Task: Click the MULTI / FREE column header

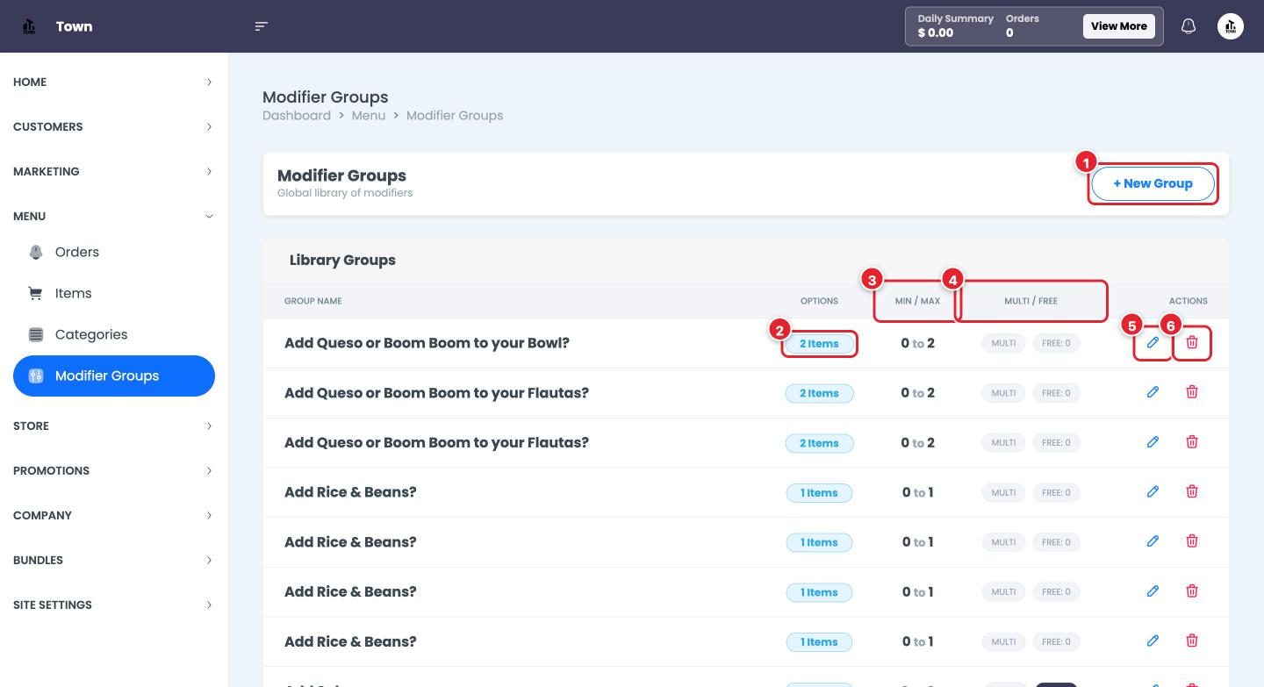Action: tap(1031, 301)
